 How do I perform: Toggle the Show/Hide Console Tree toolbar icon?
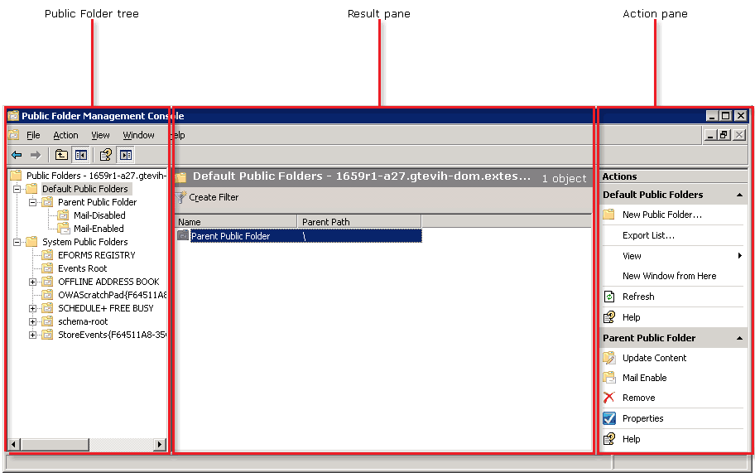click(81, 155)
